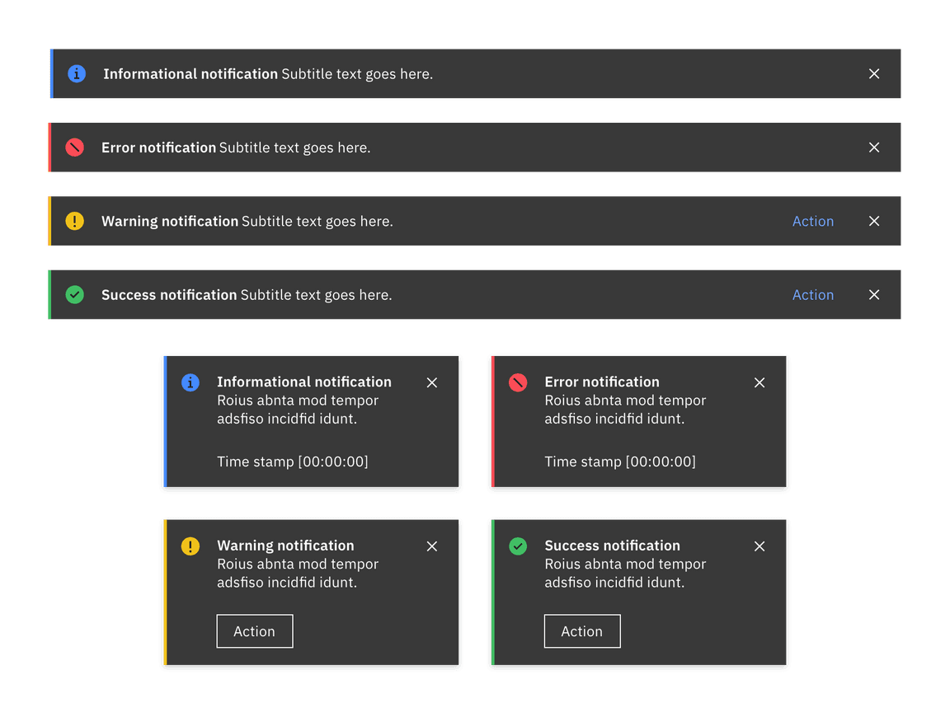Click the red error icon in the error toast card
The height and width of the screenshot is (712, 950).
click(518, 382)
